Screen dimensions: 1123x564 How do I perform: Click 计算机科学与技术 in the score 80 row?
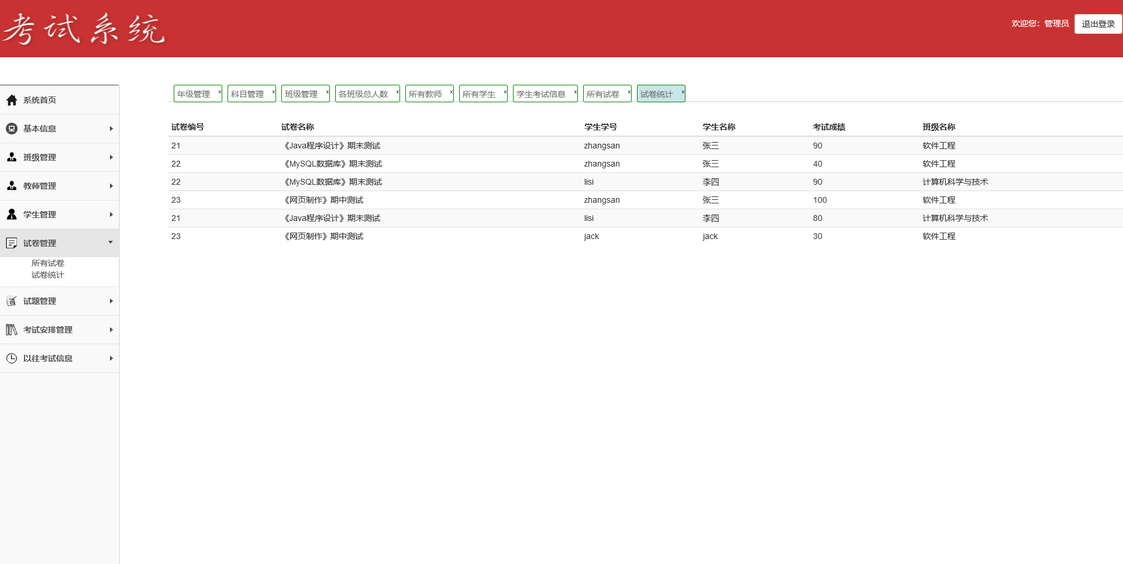pos(956,218)
